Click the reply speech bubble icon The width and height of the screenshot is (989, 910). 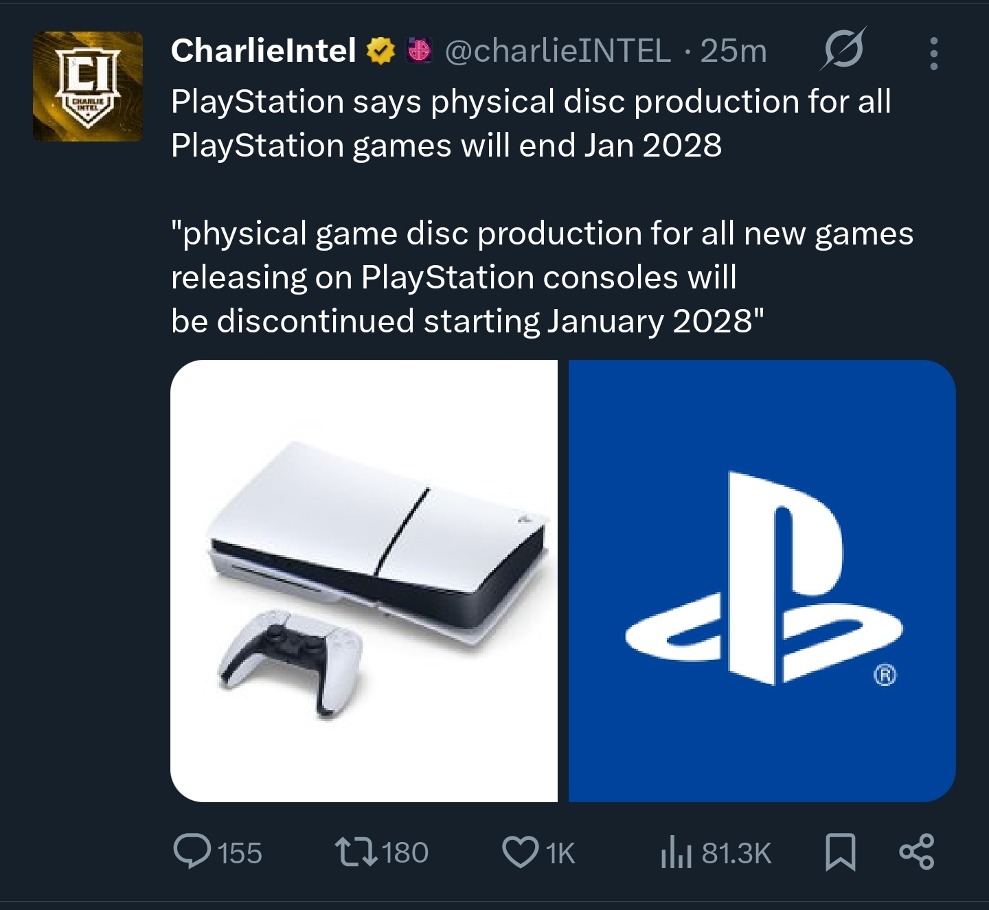(192, 852)
